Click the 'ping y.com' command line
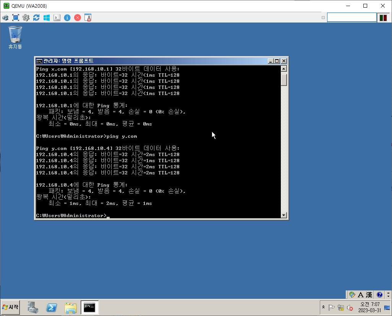The image size is (392, 316). coord(86,136)
